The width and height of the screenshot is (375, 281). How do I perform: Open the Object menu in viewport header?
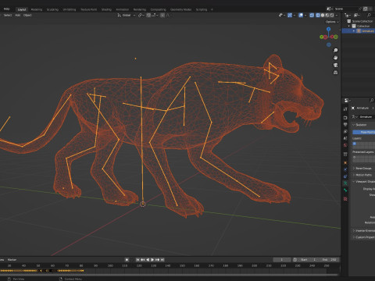coord(27,16)
